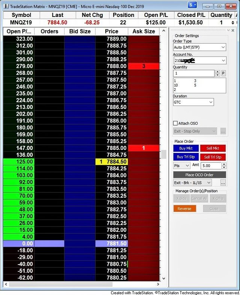The width and height of the screenshot is (240, 295).
Task: Click the Buy Trl Stp button
Action: point(186,157)
